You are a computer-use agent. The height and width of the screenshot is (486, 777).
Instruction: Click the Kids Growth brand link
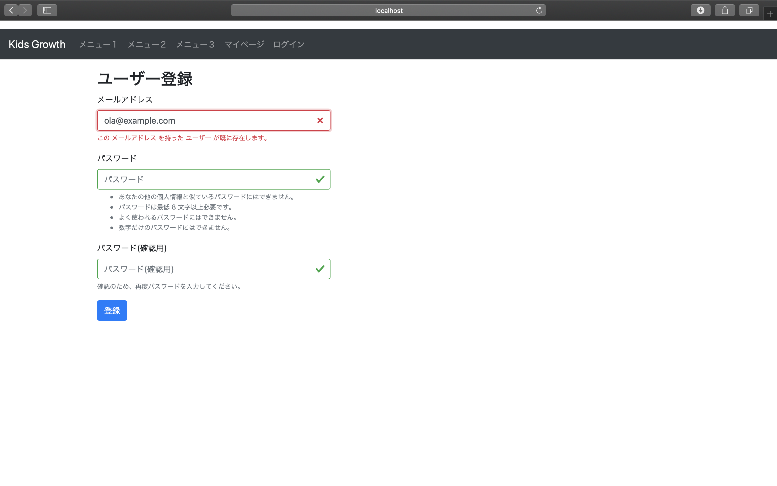coord(37,44)
